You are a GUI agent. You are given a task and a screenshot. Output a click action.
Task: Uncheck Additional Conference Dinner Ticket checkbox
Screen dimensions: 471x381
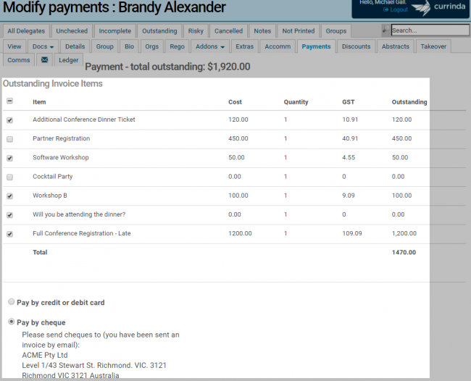pyautogui.click(x=10, y=120)
